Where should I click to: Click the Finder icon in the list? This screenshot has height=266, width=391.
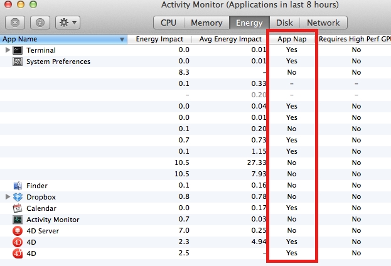pyautogui.click(x=18, y=186)
